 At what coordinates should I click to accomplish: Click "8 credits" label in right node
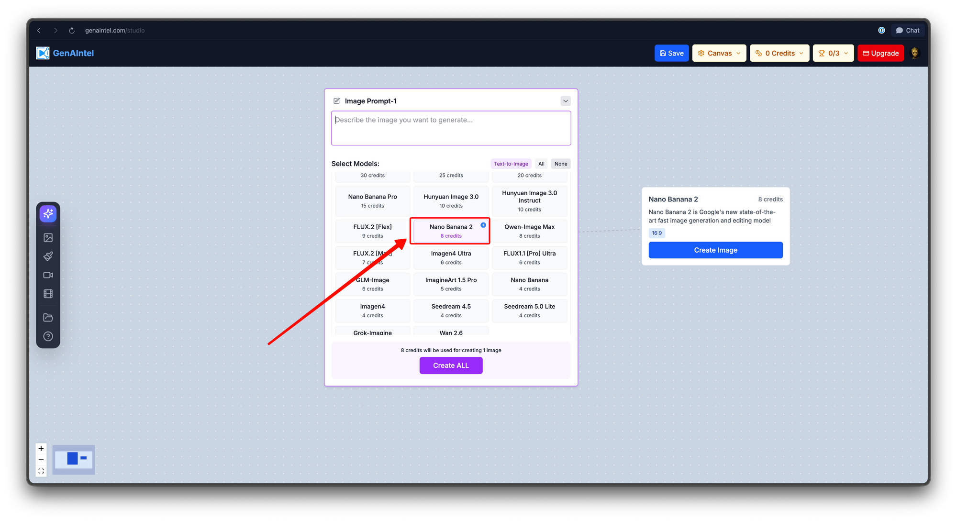770,199
